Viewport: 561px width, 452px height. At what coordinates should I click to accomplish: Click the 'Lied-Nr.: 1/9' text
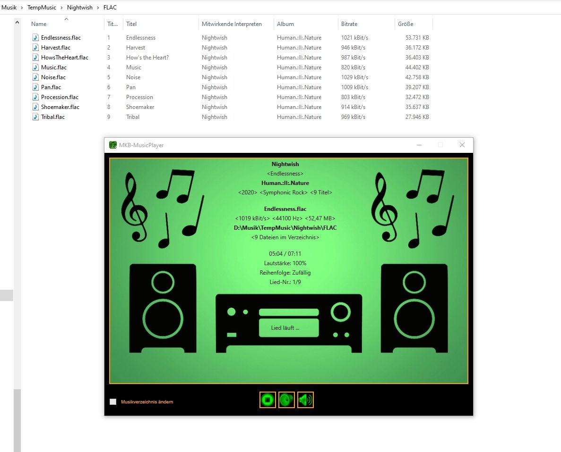(x=285, y=282)
